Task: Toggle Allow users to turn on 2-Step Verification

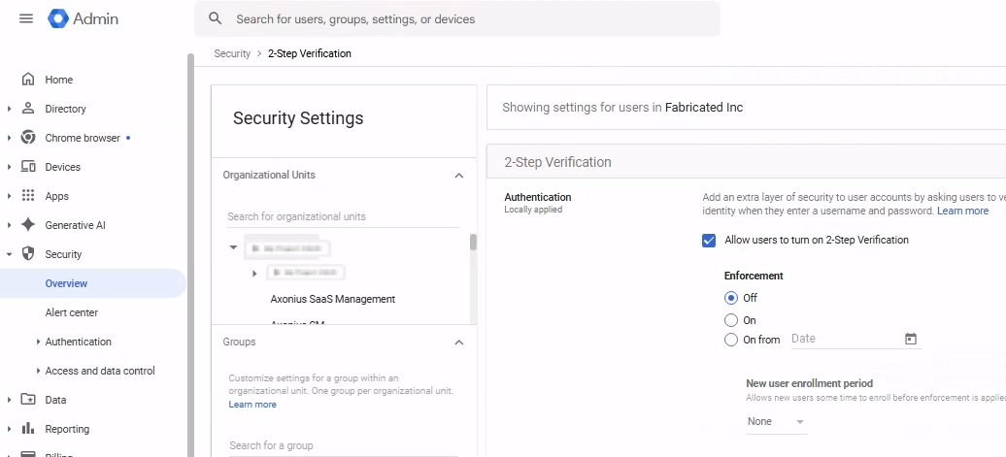Action: click(709, 241)
